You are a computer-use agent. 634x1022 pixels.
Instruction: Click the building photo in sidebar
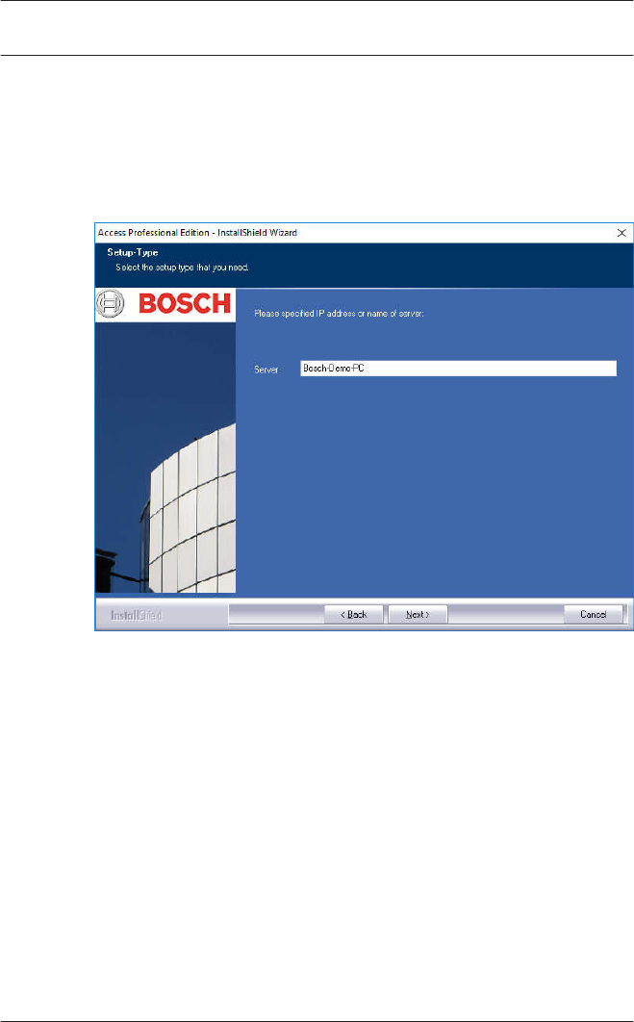(165, 457)
